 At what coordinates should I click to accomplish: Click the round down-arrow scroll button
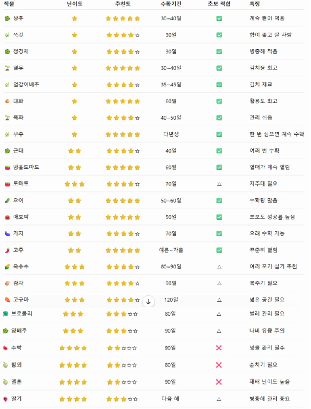click(148, 302)
